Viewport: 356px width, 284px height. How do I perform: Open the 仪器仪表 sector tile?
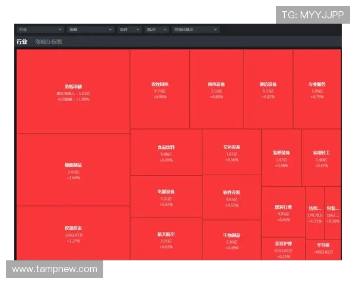(x=73, y=233)
